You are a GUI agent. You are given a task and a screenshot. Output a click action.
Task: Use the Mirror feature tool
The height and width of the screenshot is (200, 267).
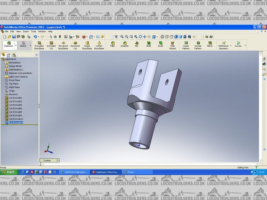click(x=209, y=44)
